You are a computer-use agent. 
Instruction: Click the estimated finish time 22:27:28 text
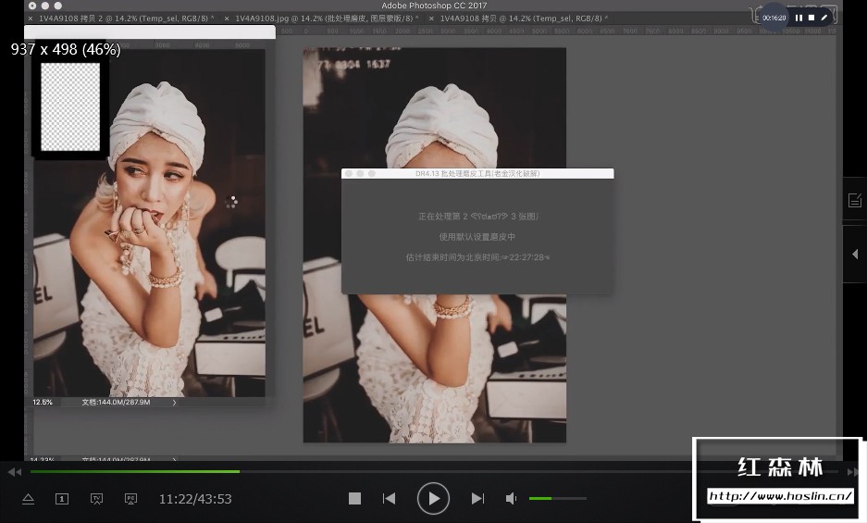coord(477,257)
